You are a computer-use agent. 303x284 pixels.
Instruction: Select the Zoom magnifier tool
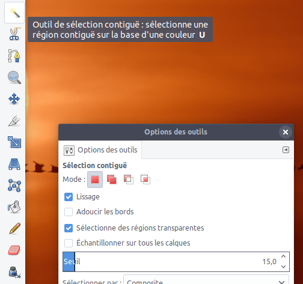click(x=14, y=77)
